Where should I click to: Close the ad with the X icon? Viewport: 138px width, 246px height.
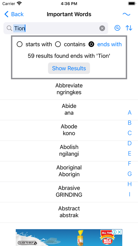tap(119, 232)
